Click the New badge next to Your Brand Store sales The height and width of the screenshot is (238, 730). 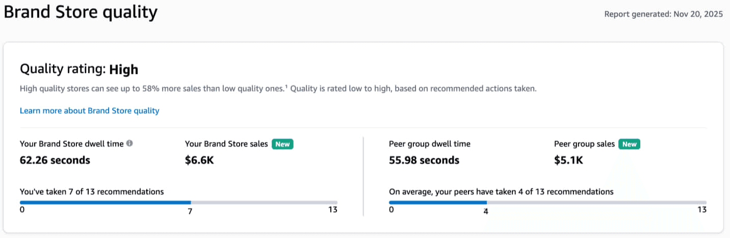(282, 144)
